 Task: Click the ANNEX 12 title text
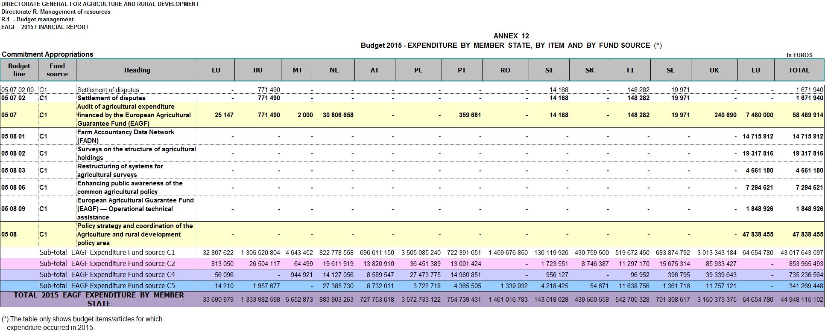[511, 36]
